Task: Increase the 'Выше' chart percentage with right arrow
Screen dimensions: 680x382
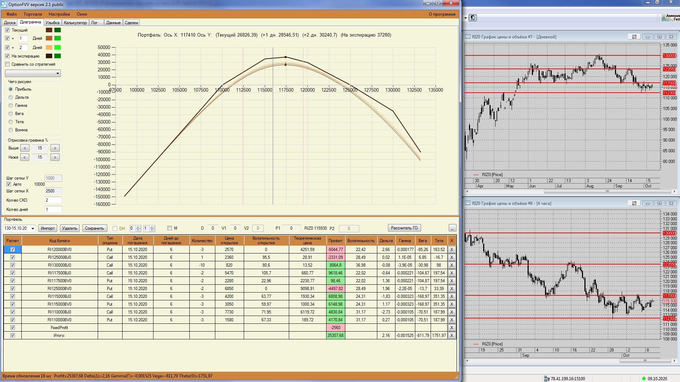Action: [x=55, y=148]
